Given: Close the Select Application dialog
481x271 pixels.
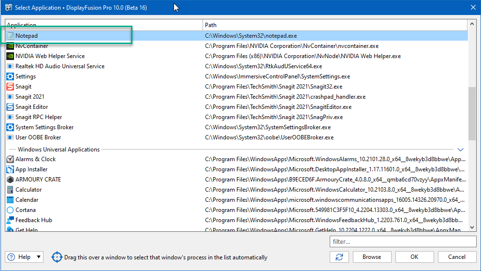Looking at the screenshot, I should tap(473, 7).
